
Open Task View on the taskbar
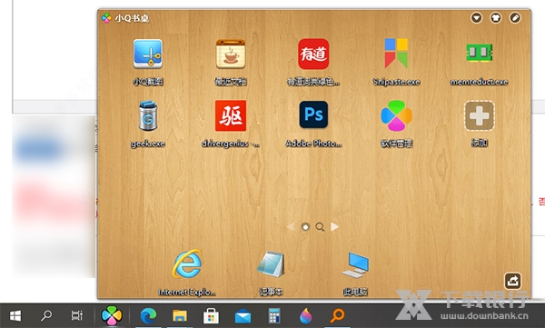(x=77, y=316)
